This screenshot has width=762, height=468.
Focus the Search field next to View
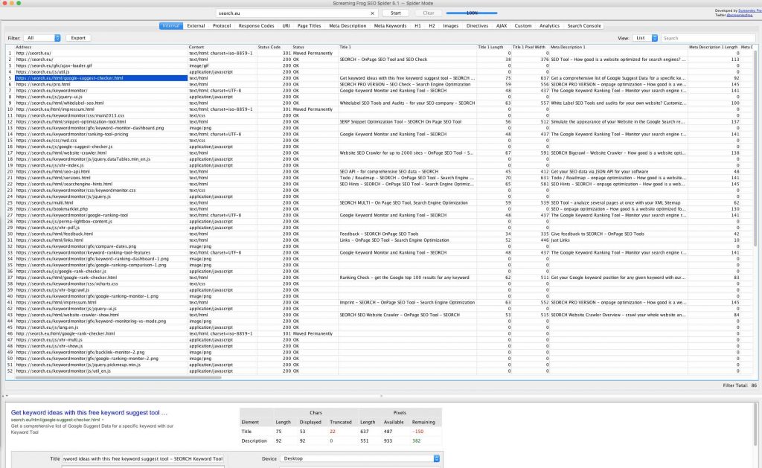(707, 38)
